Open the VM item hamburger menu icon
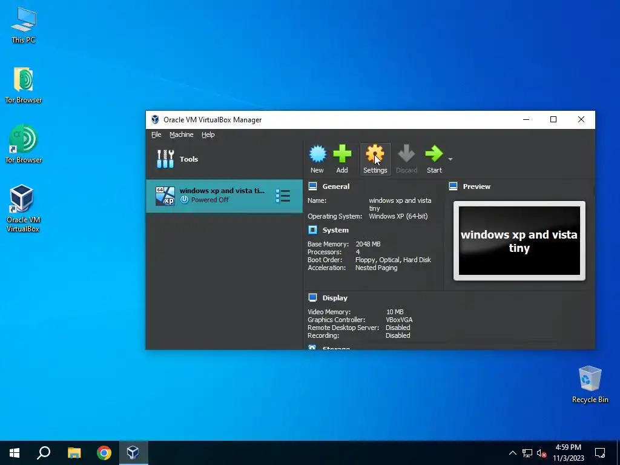Screen dimensions: 620x465 click(x=283, y=196)
